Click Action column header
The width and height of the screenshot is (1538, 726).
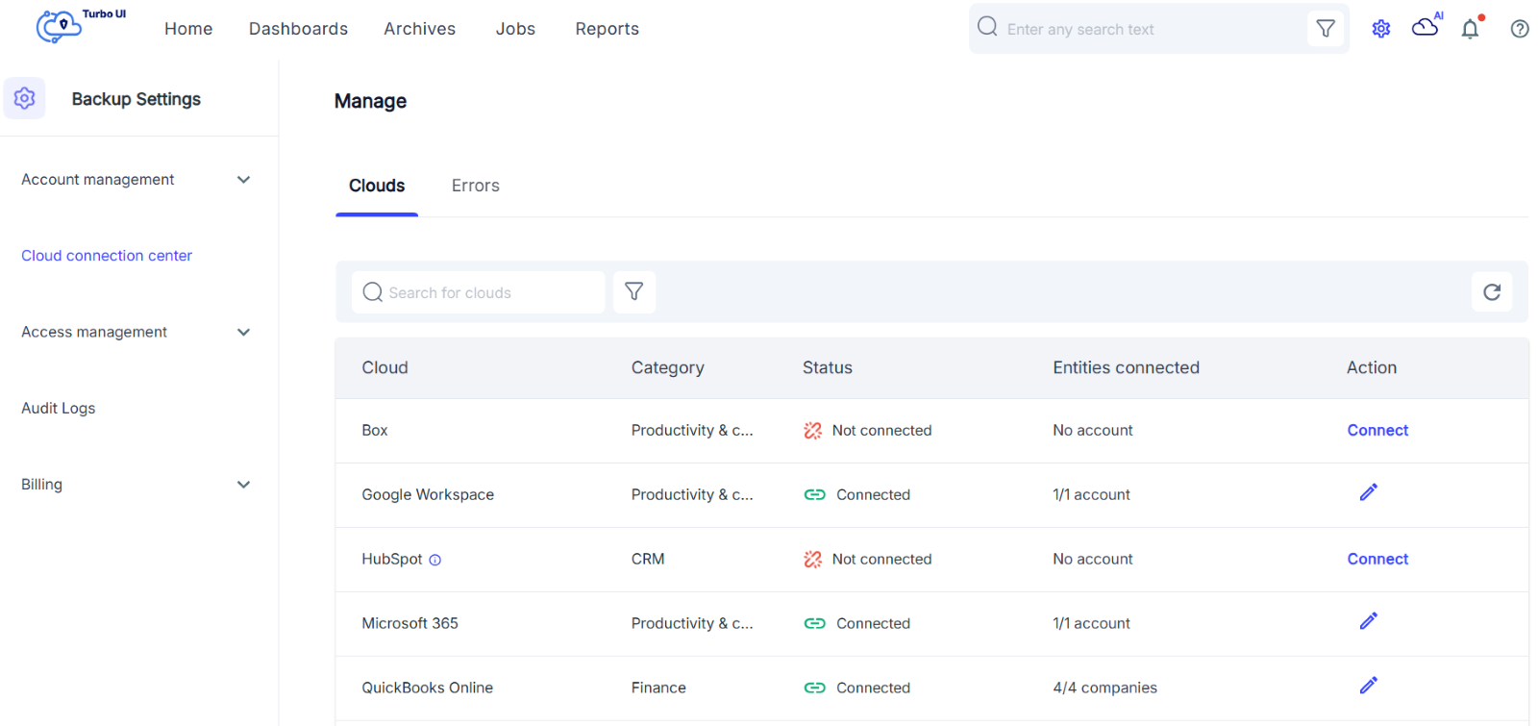(1372, 367)
